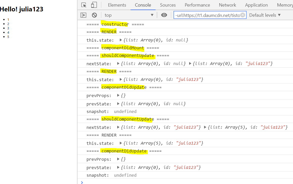Open the Default levels dropdown
The image size is (293, 184).
pyautogui.click(x=265, y=15)
